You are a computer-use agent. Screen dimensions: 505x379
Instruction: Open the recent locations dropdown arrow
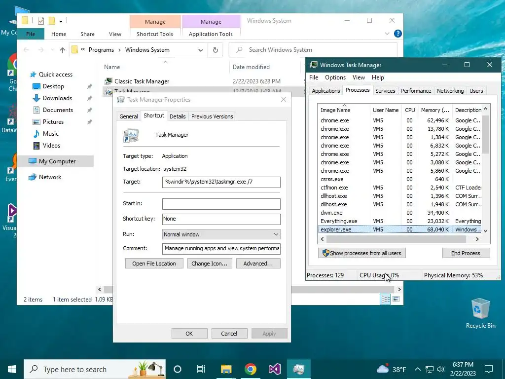(x=52, y=50)
